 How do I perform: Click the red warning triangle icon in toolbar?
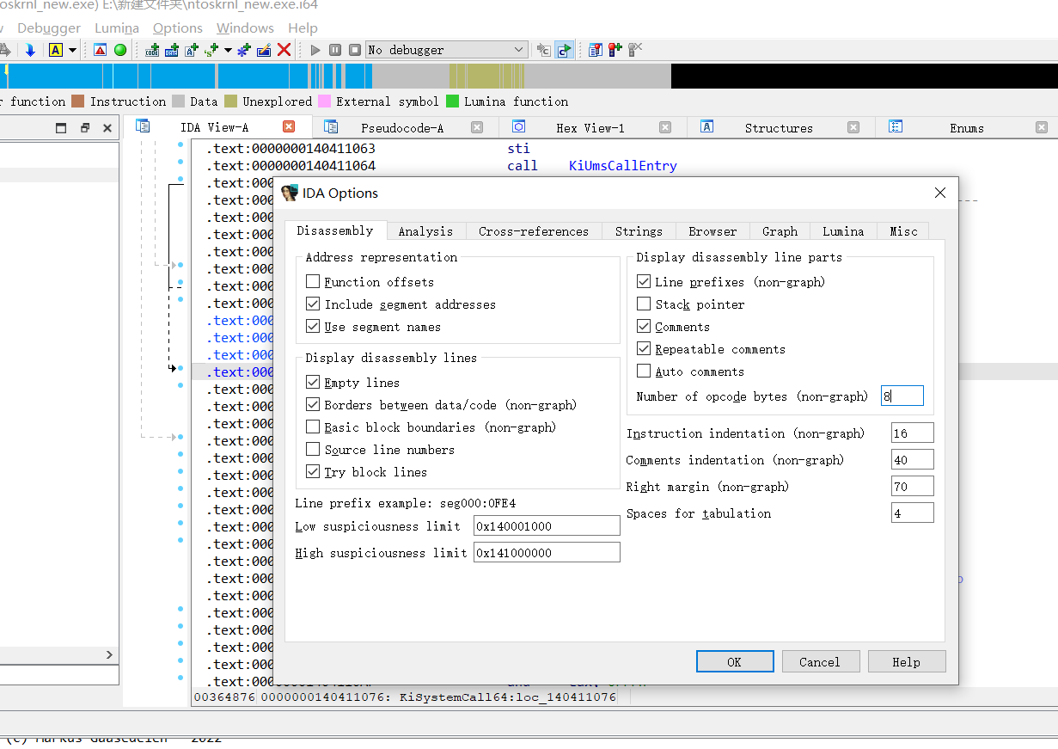point(101,50)
